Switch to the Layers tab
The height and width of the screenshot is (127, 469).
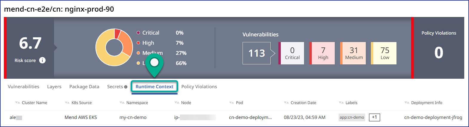(54, 86)
